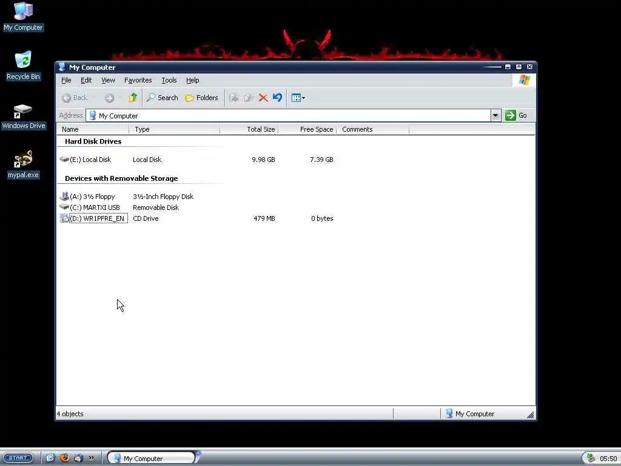
Task: Launch Thunderbird from the quick launch bar
Action: pos(78,458)
